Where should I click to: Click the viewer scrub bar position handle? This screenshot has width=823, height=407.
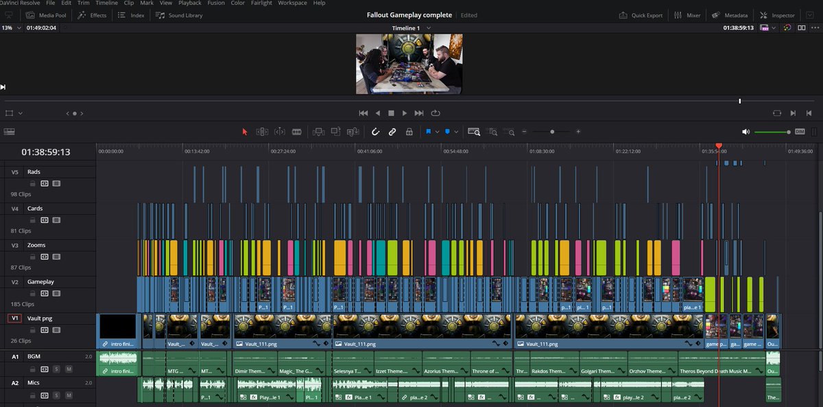pyautogui.click(x=740, y=102)
